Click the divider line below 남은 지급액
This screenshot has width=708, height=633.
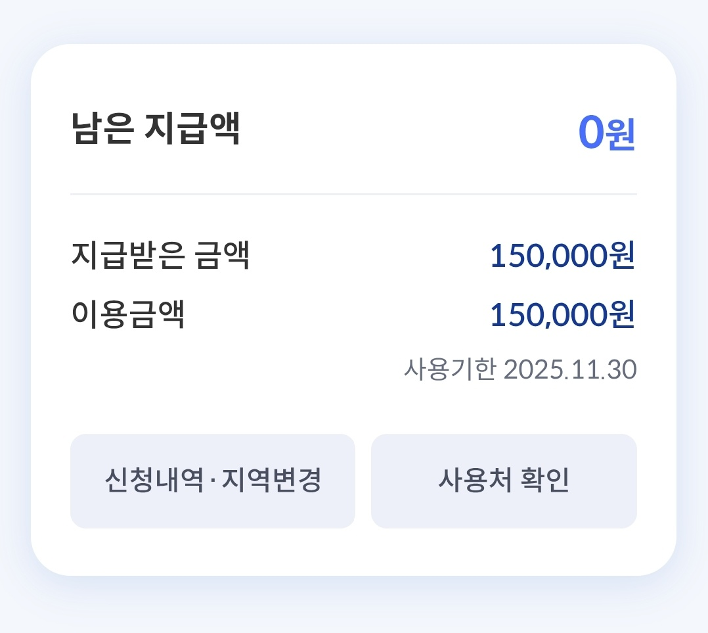tap(353, 195)
